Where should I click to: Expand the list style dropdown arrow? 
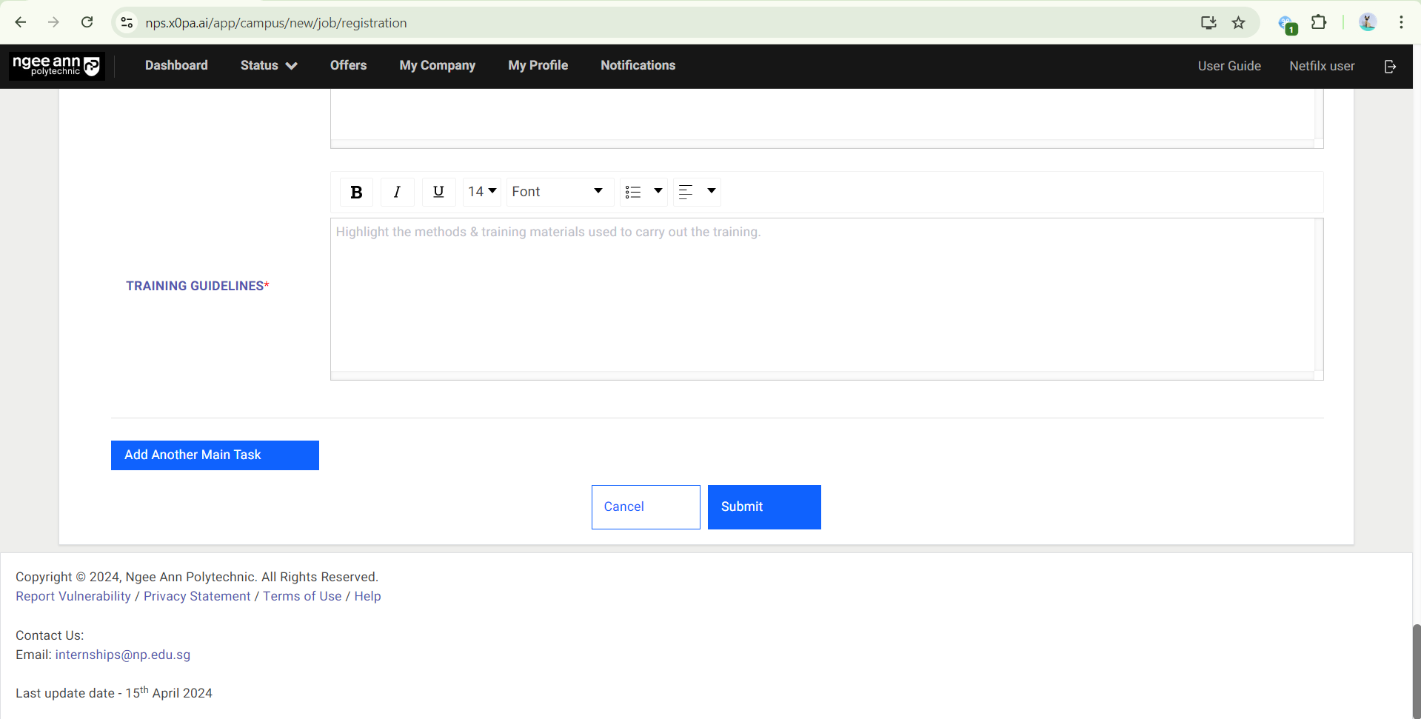pyautogui.click(x=658, y=191)
